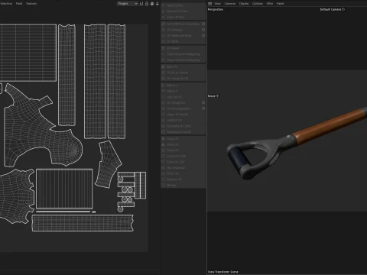Image resolution: width=367 pixels, height=275 pixels.
Task: Click the Perspective viewport label
Action: tap(216, 9)
